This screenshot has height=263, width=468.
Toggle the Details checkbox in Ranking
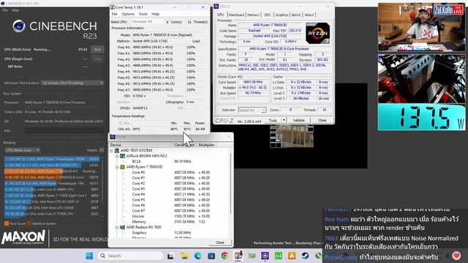(102, 150)
